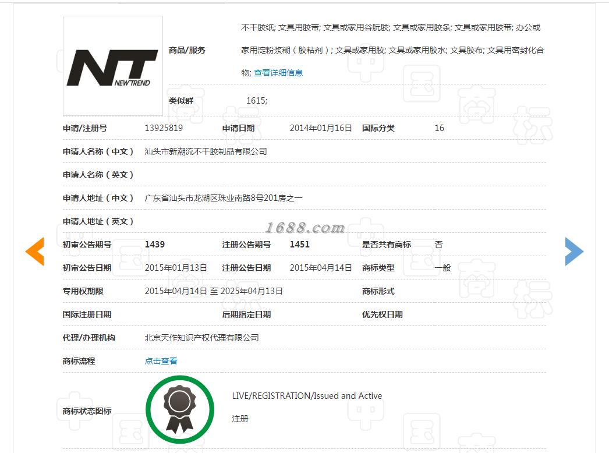The width and height of the screenshot is (609, 453).
Task: Click the 初审公告日期 label
Action: (x=87, y=268)
